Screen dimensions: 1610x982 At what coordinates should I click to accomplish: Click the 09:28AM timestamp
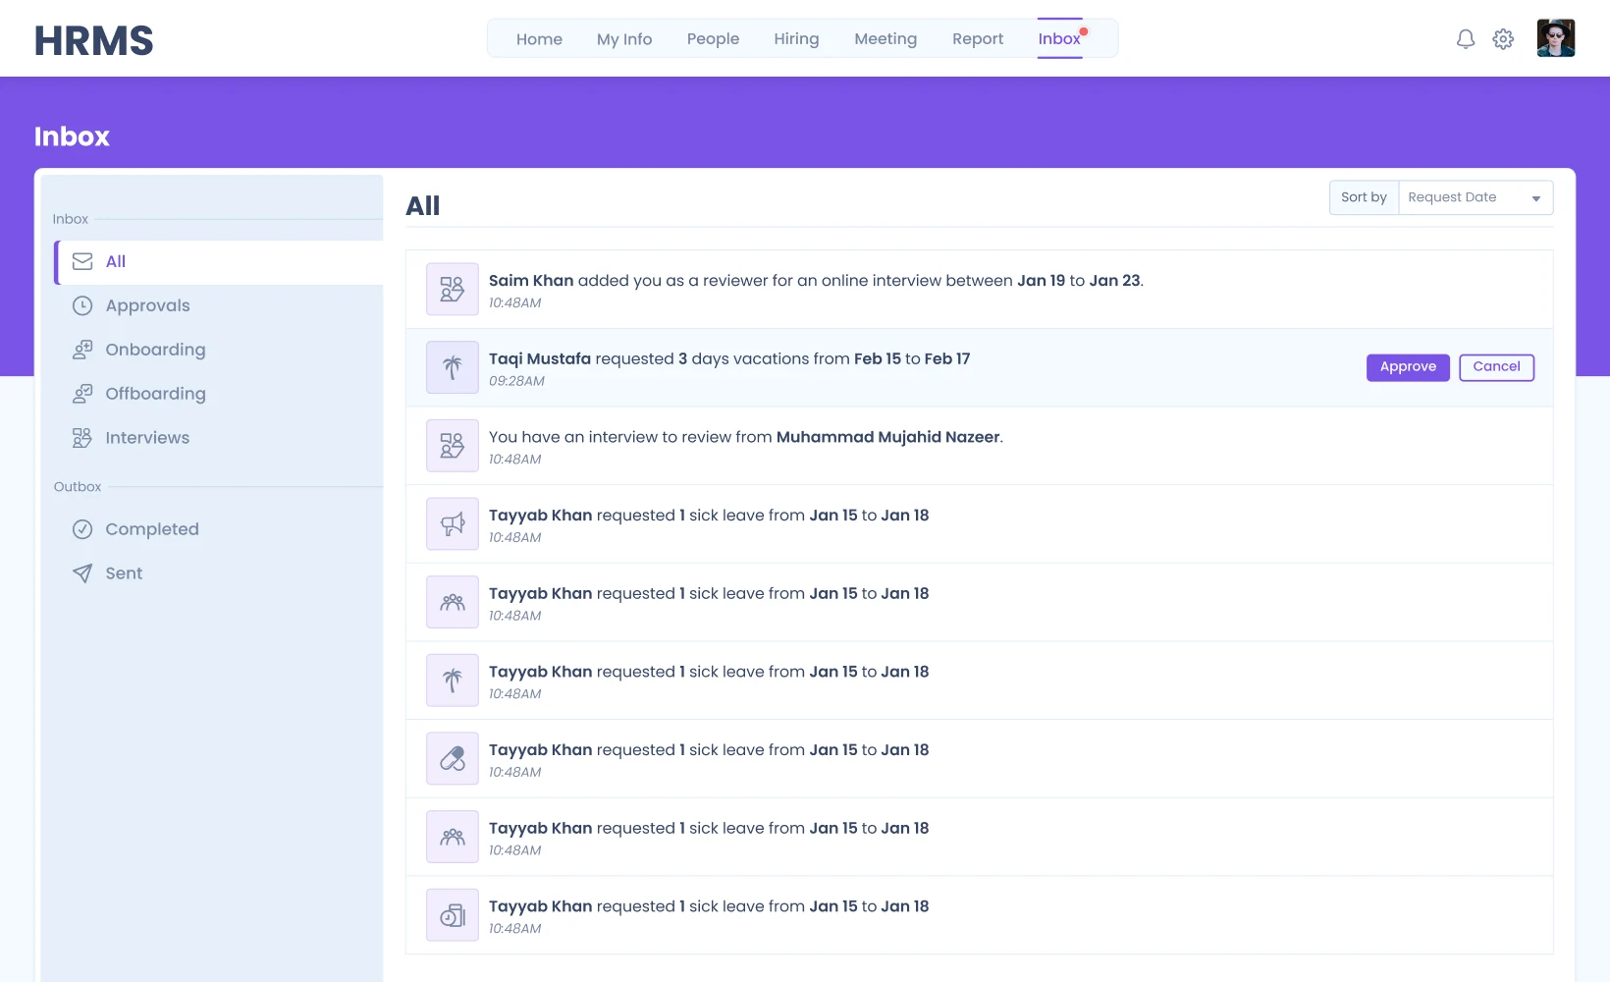[x=516, y=381]
